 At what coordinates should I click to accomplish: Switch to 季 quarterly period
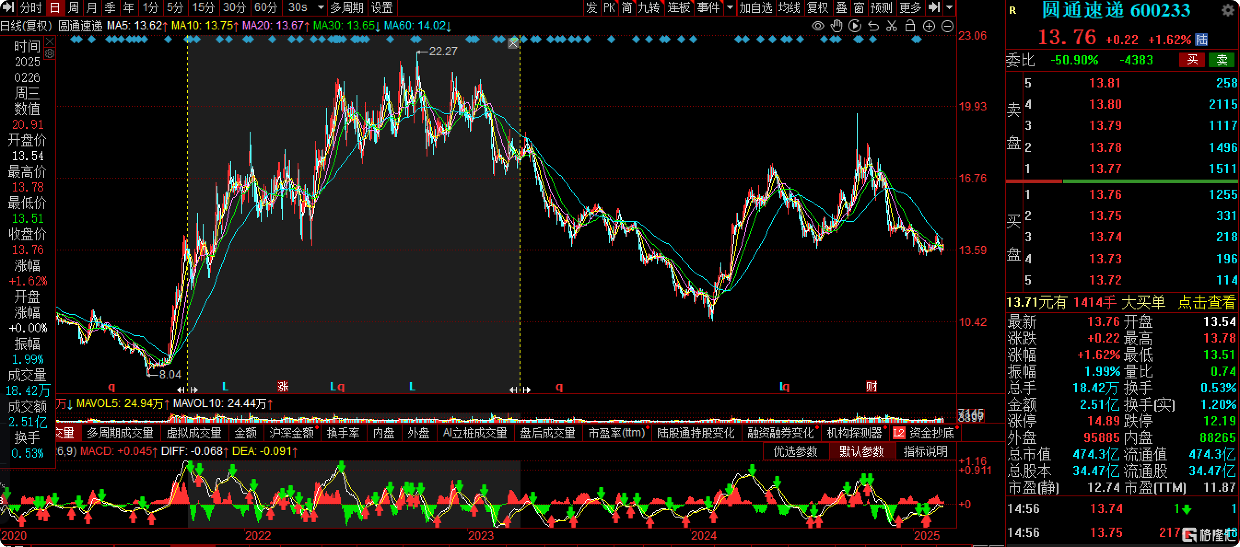click(x=110, y=7)
